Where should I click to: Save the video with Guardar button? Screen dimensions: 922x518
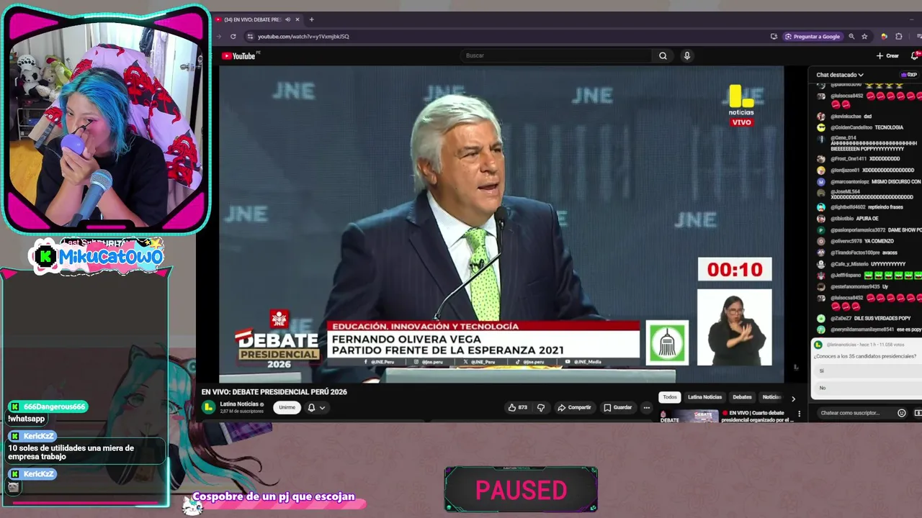(x=617, y=407)
